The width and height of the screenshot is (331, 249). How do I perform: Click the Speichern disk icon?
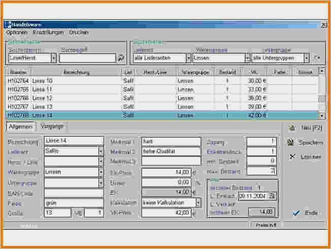click(x=290, y=143)
